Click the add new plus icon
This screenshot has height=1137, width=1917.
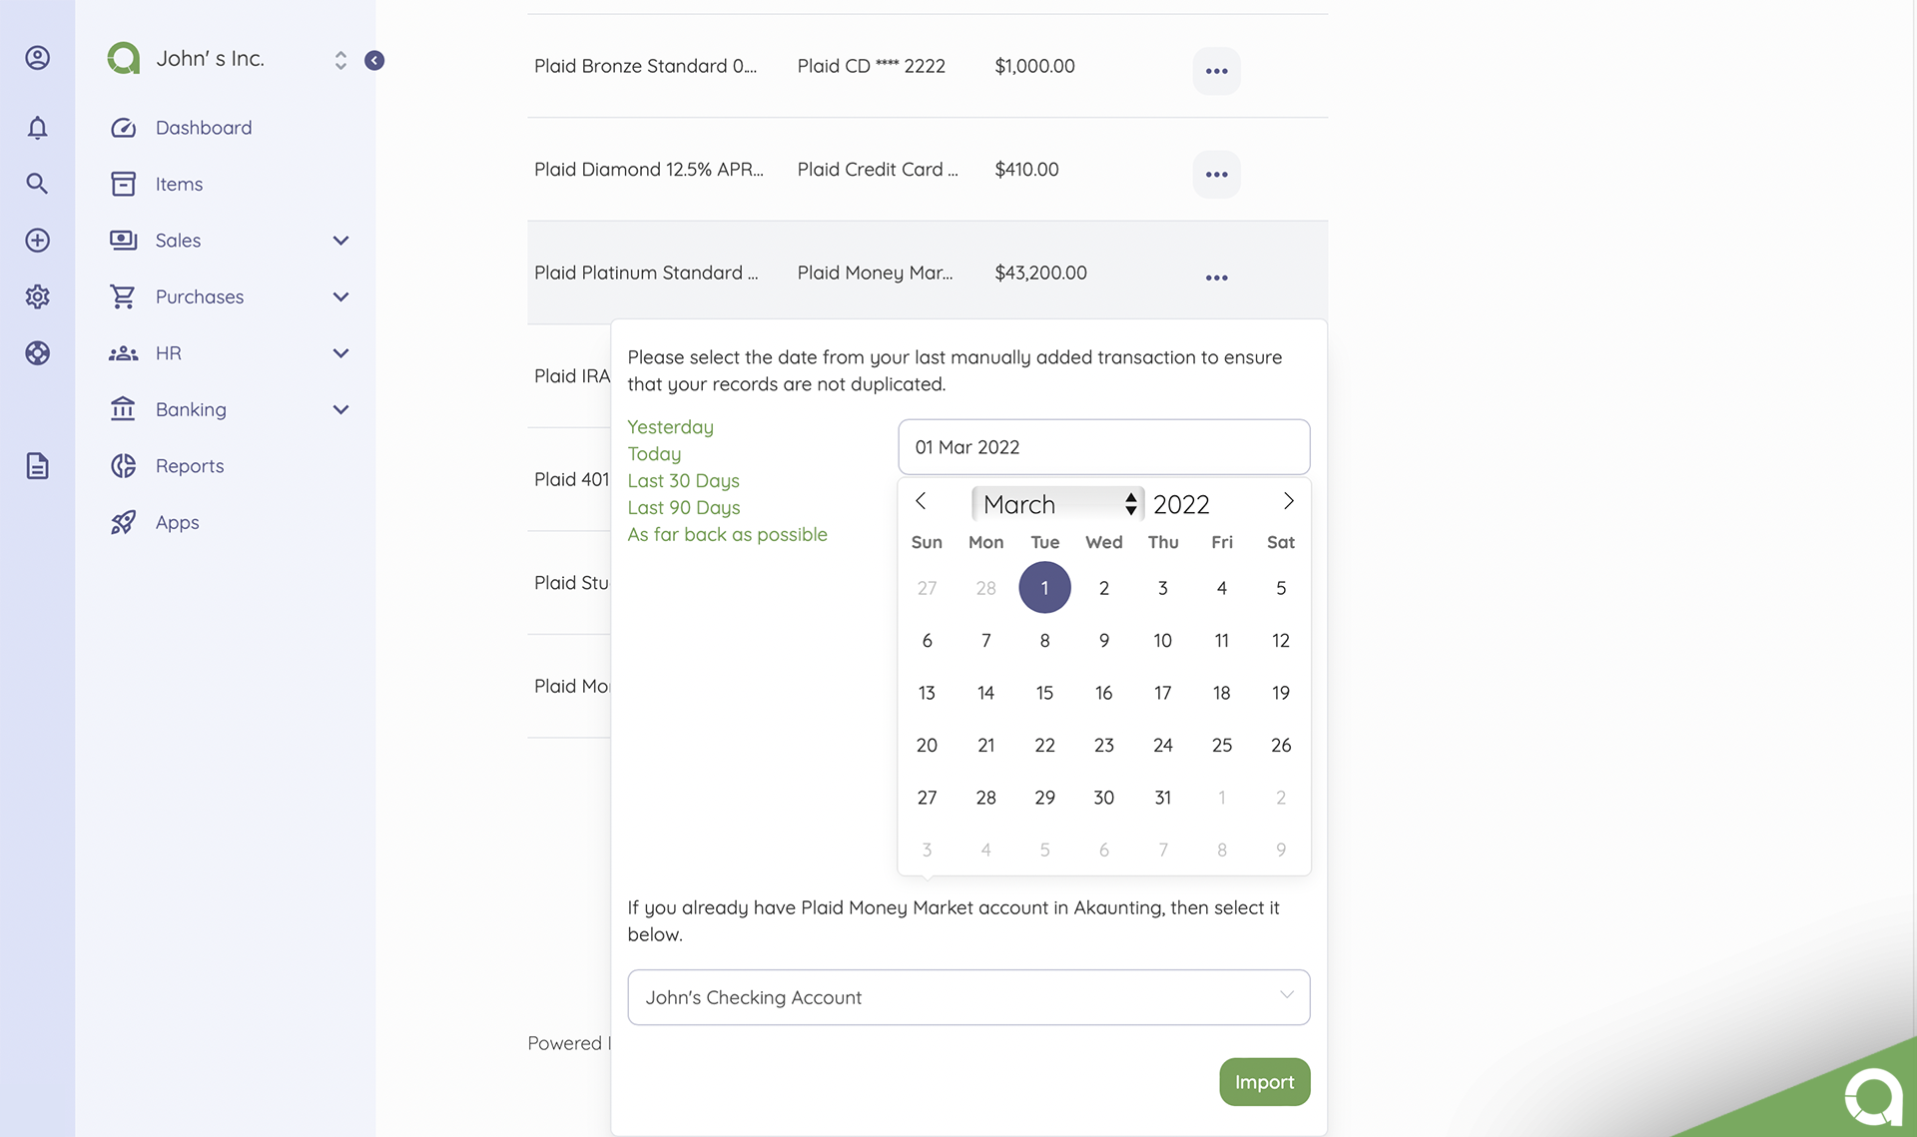(37, 241)
